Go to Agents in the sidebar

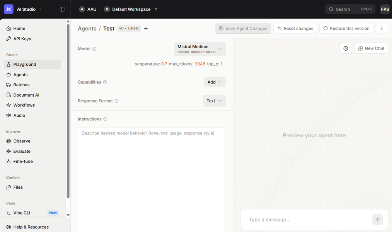[x=20, y=75]
